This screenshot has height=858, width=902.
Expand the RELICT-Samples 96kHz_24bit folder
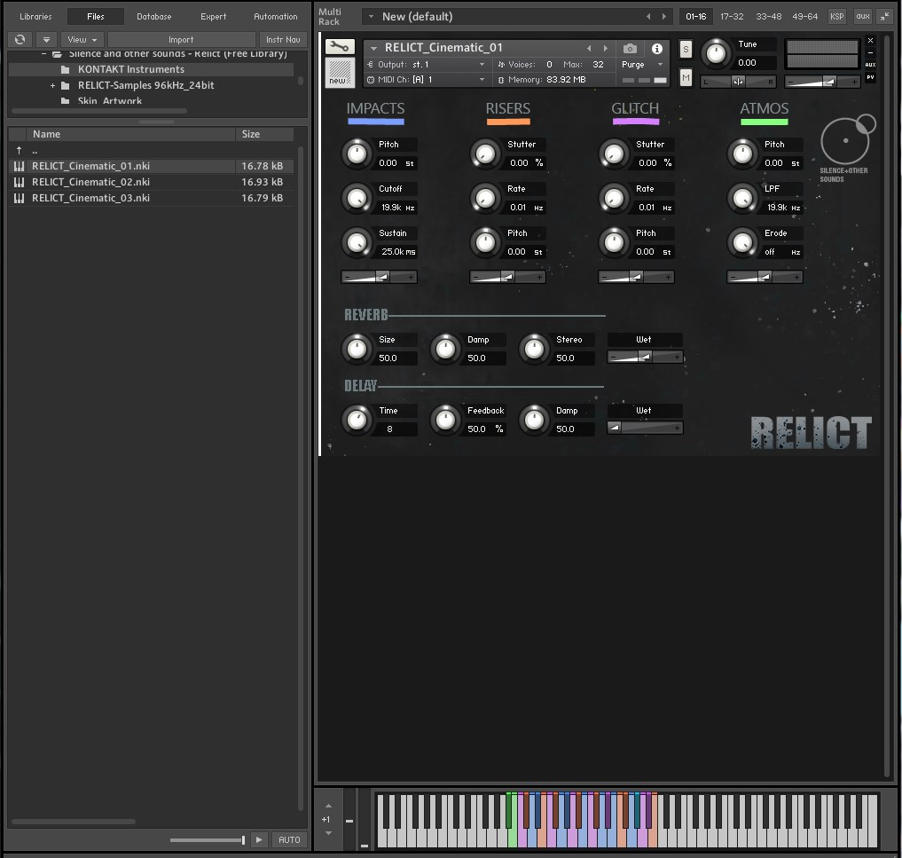click(x=52, y=86)
